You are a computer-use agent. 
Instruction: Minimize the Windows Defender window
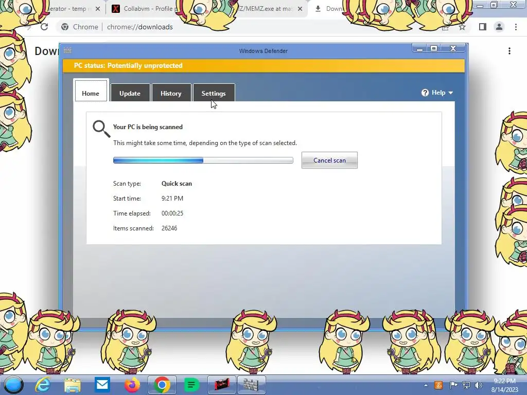tap(420, 48)
